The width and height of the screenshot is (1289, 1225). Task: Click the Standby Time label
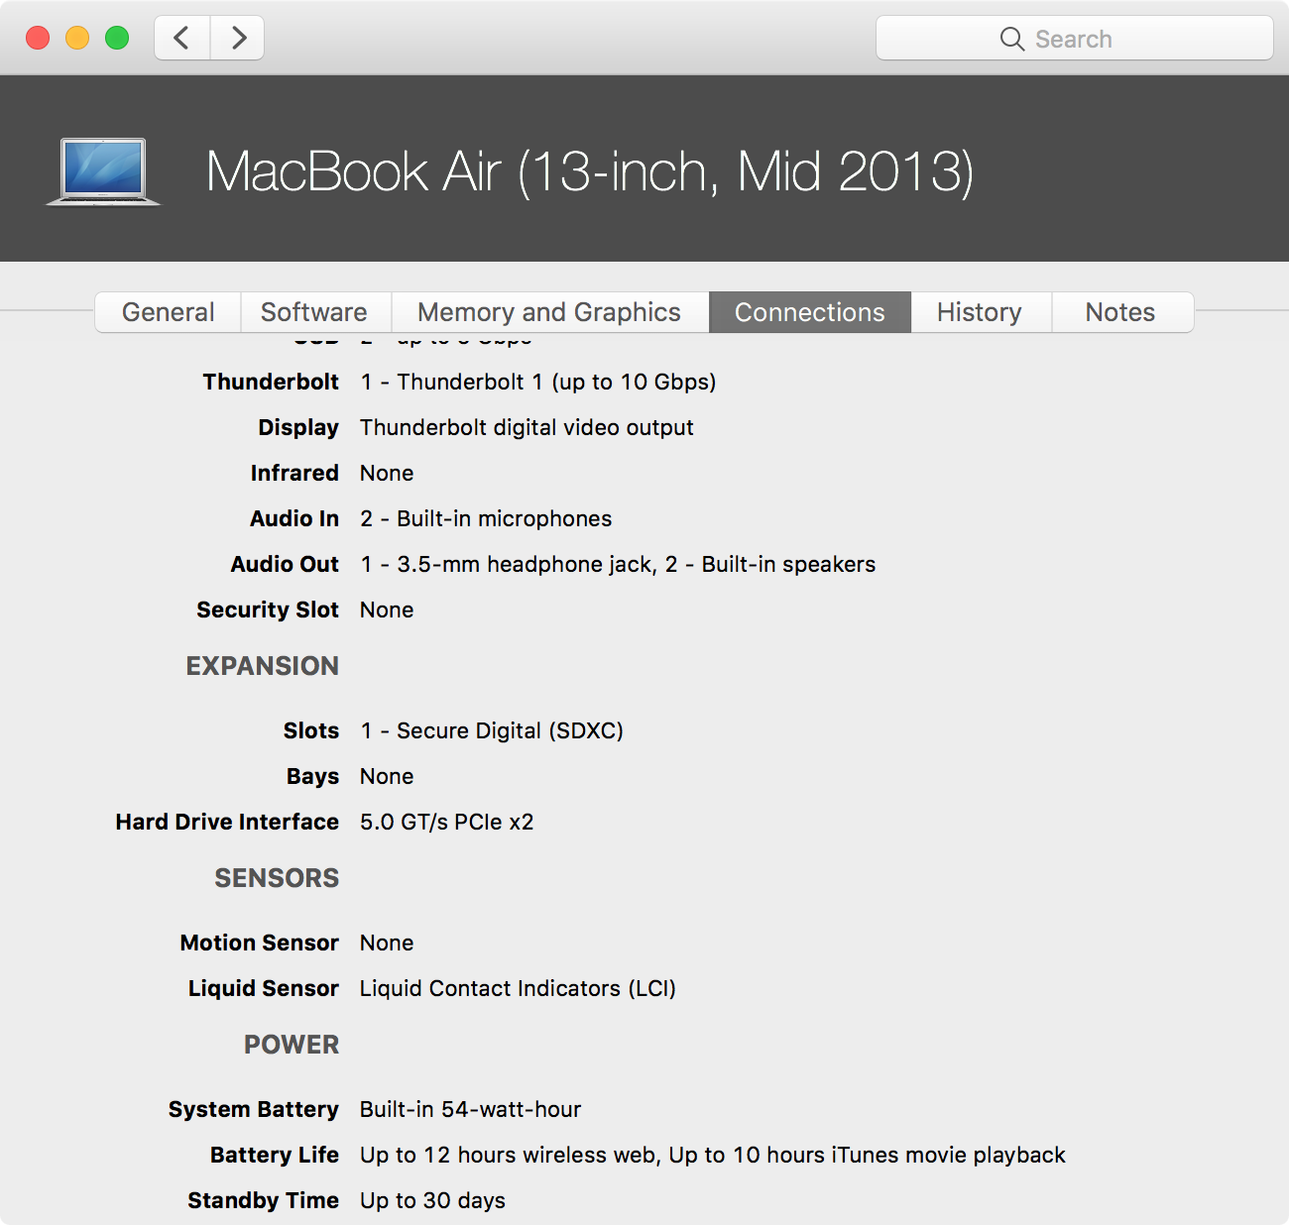[x=264, y=1200]
